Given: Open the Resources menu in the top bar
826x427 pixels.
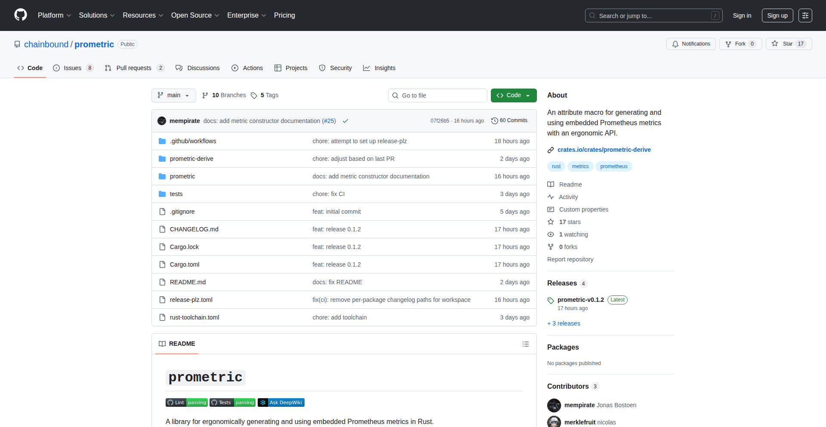Looking at the screenshot, I should click(142, 15).
